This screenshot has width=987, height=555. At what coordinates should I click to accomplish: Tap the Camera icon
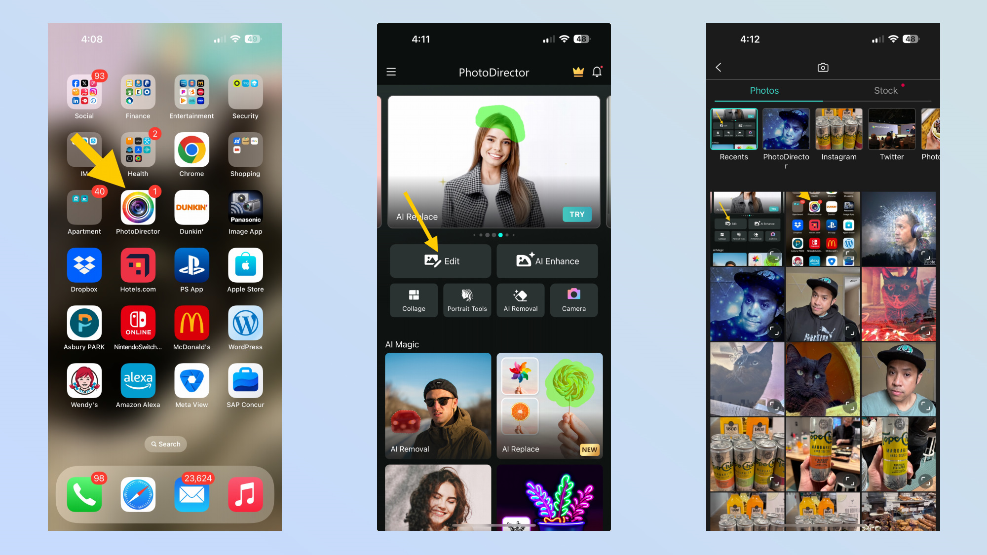pyautogui.click(x=573, y=299)
